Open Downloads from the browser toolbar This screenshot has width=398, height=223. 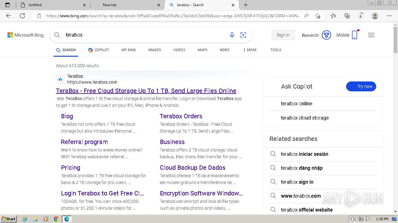[x=361, y=16]
